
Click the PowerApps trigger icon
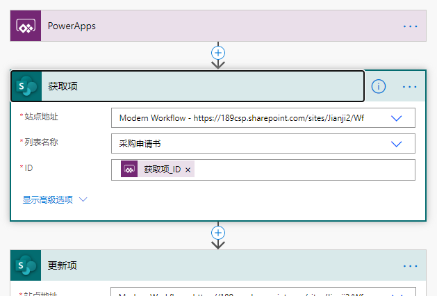[x=26, y=26]
